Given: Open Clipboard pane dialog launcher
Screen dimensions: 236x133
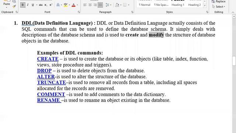Looking at the screenshot, I should click(17, 12).
